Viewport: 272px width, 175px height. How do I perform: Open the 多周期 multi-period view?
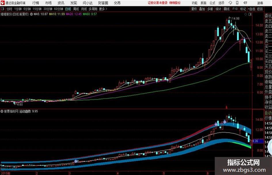coord(93,9)
